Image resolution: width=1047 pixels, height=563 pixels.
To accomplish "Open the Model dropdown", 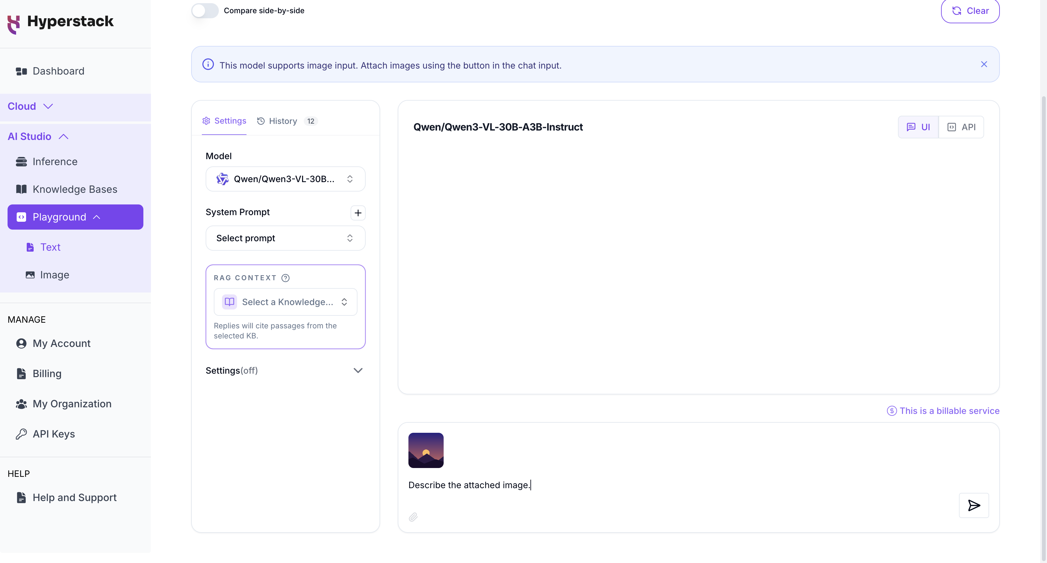I will point(285,179).
